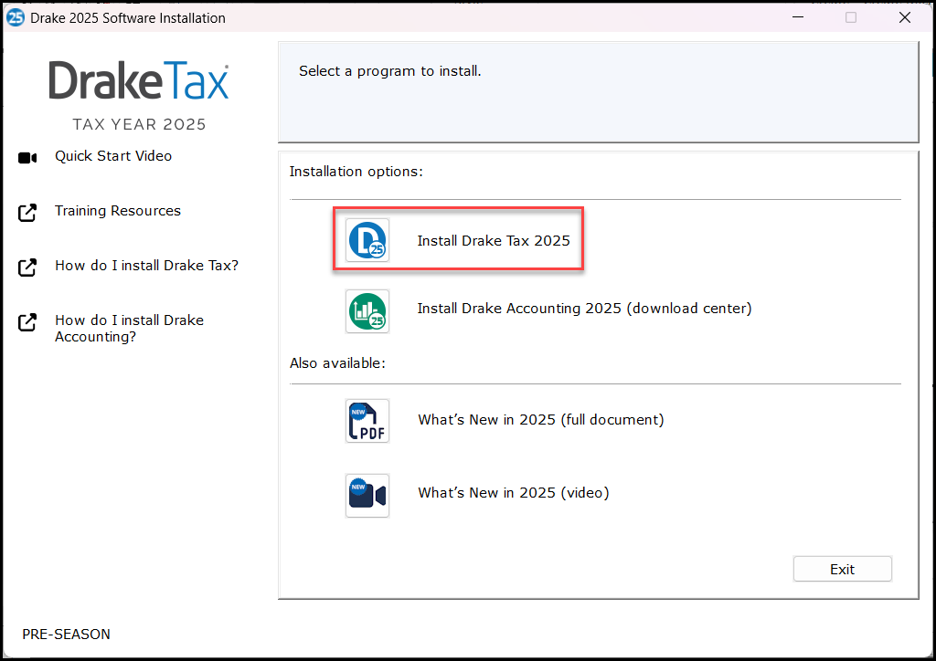Open the Quick Start Video link
The width and height of the screenshot is (936, 661).
(112, 155)
